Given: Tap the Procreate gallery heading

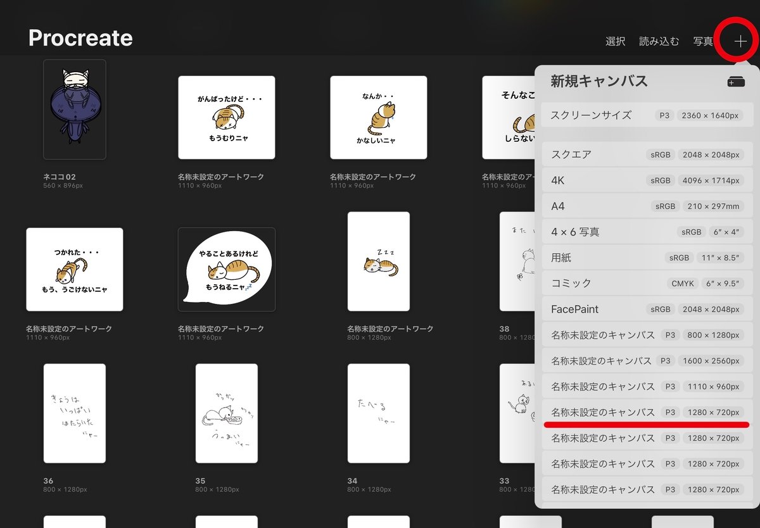Looking at the screenshot, I should pos(80,38).
